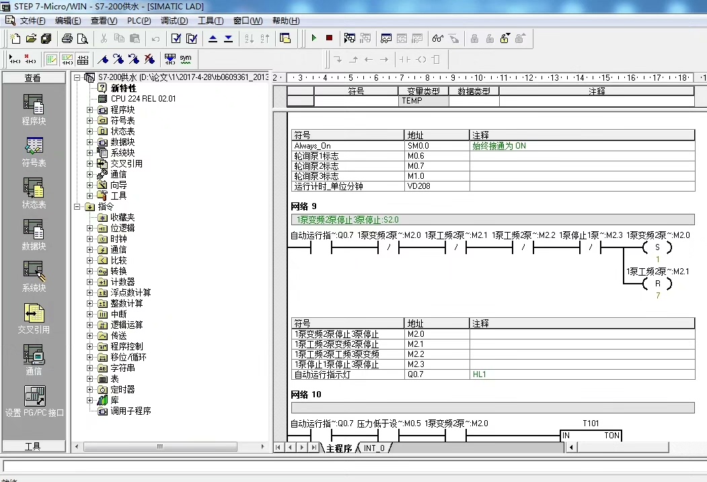Click the 工具 button below View bar
Screen dimensions: 707x482
tap(33, 446)
